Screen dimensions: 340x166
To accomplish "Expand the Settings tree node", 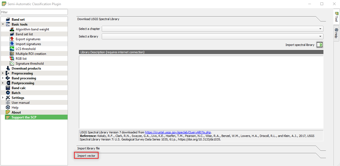I will point(3,98).
